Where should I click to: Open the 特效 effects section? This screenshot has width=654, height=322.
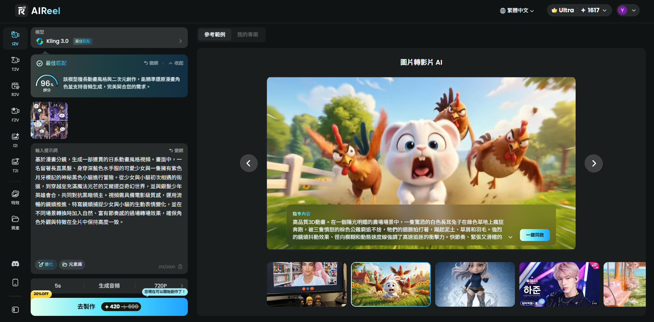(x=15, y=197)
